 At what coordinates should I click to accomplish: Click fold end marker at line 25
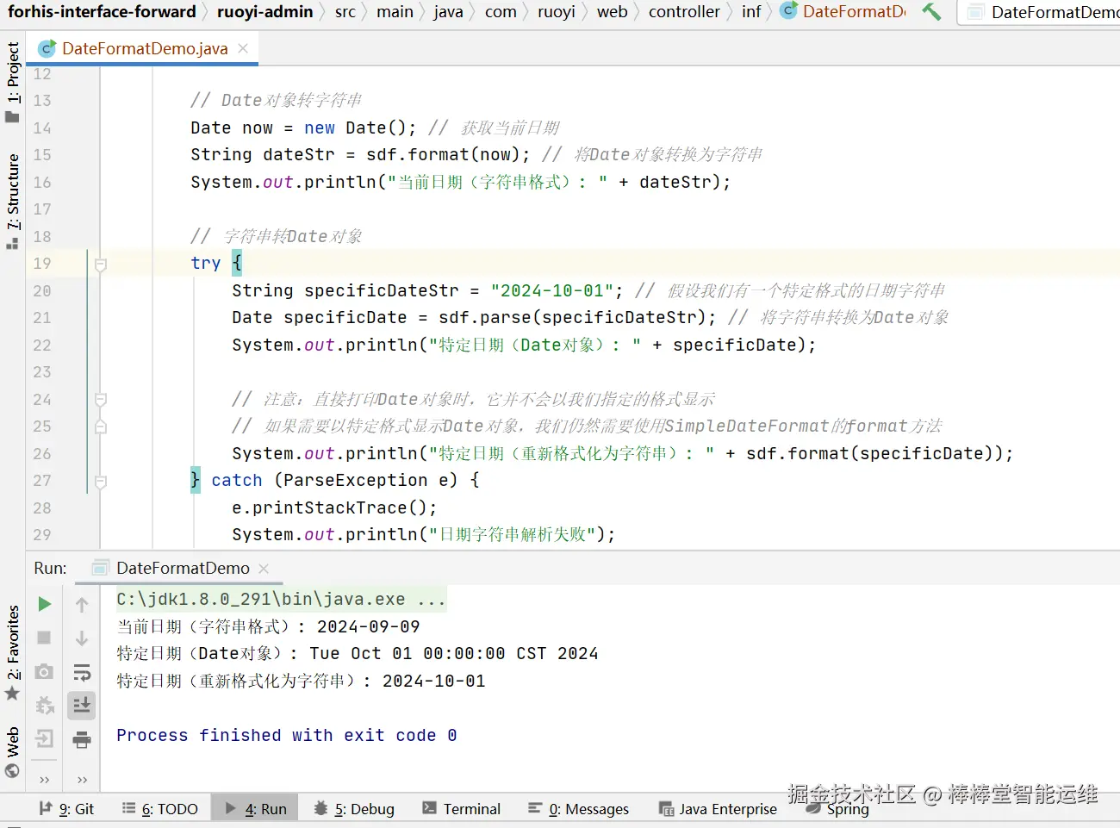click(101, 426)
